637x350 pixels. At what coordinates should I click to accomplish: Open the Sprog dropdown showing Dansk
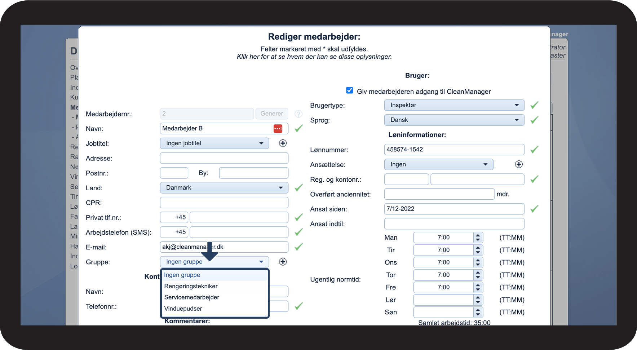point(454,120)
